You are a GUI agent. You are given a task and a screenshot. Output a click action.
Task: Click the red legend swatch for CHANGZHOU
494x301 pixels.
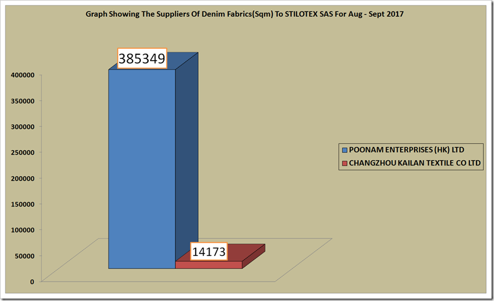pos(345,163)
